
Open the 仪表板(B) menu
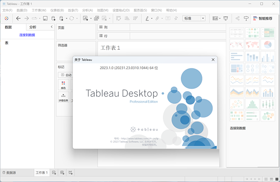click(57, 10)
